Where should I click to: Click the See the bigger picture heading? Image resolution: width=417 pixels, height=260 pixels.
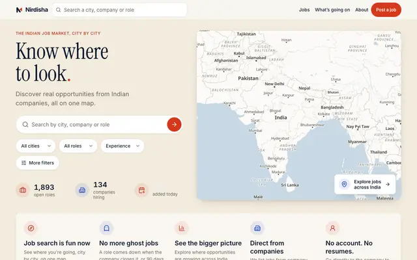(x=208, y=243)
